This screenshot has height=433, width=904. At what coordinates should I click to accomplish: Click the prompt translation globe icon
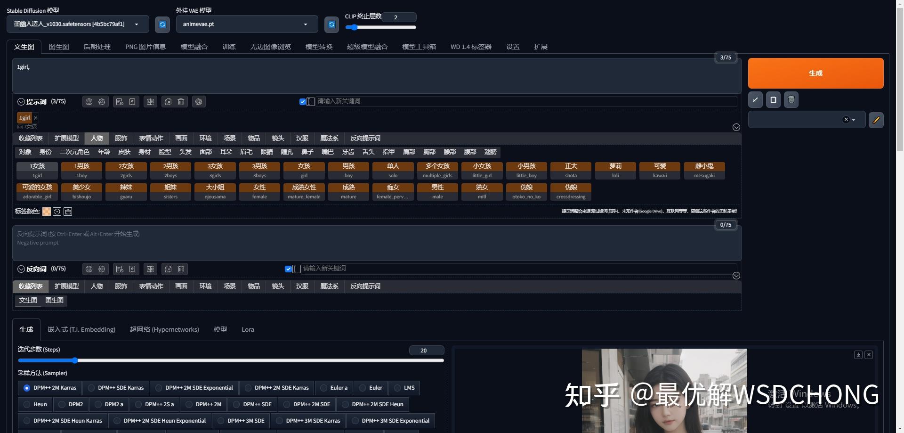[89, 101]
